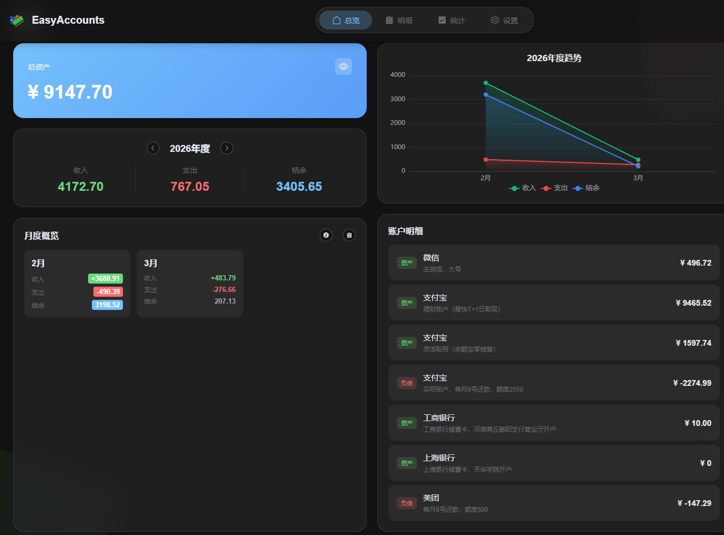The width and height of the screenshot is (724, 535).
Task: Toggle the 支出 series in chart legend
Action: [554, 188]
